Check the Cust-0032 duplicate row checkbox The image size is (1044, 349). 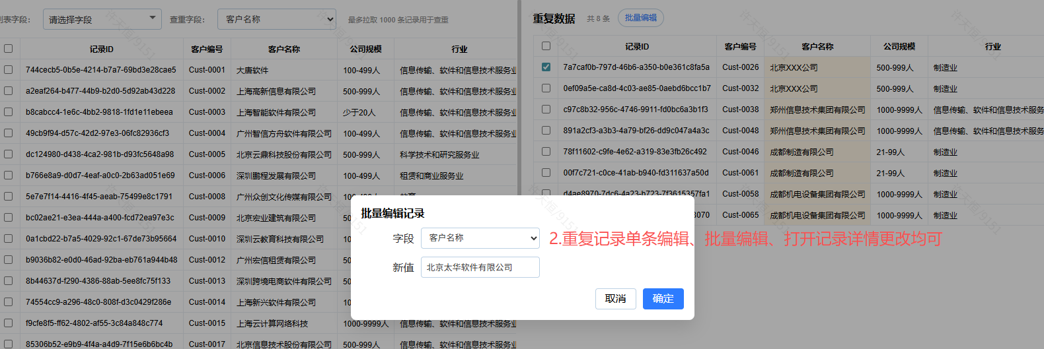pyautogui.click(x=546, y=88)
